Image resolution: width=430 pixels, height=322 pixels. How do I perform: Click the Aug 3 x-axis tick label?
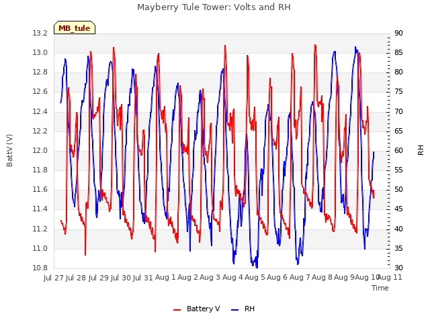(210, 277)
